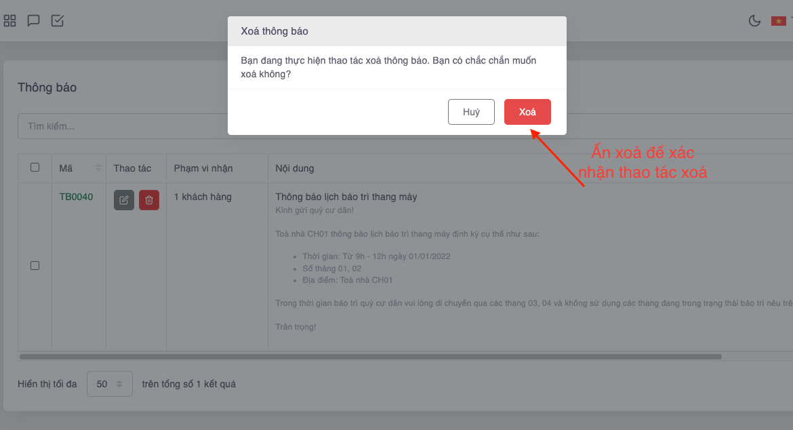Confirm deletion with the Xoá button
This screenshot has width=793, height=430.
click(x=527, y=112)
